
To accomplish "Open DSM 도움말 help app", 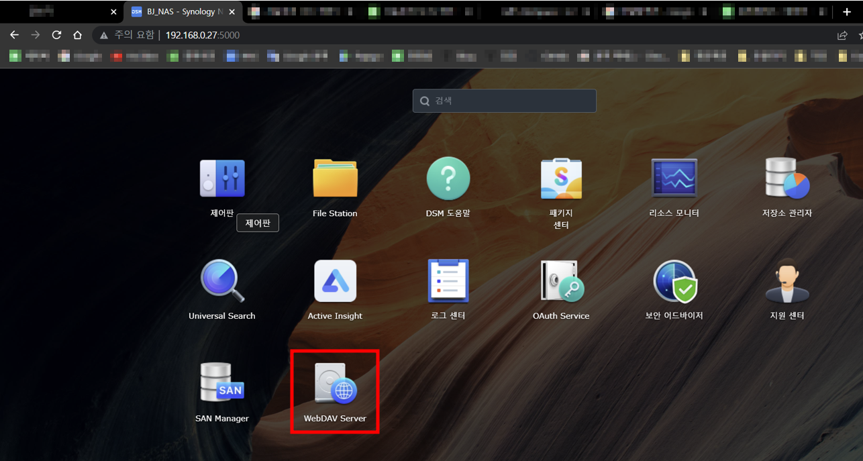I will (x=448, y=178).
